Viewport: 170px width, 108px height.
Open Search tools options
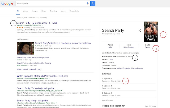pos(74,11)
